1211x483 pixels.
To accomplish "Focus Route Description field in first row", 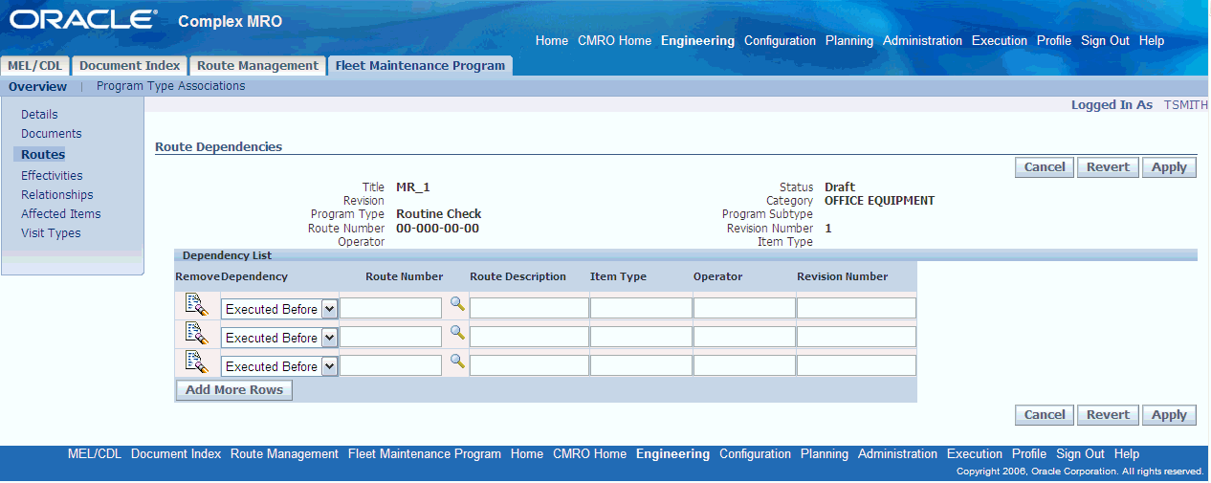I will point(529,308).
